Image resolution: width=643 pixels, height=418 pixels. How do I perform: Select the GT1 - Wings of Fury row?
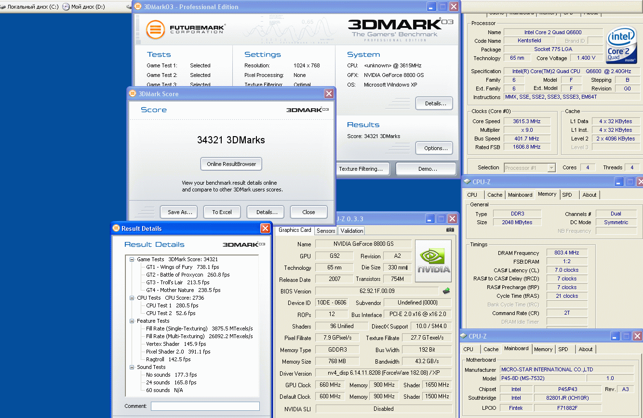click(182, 267)
